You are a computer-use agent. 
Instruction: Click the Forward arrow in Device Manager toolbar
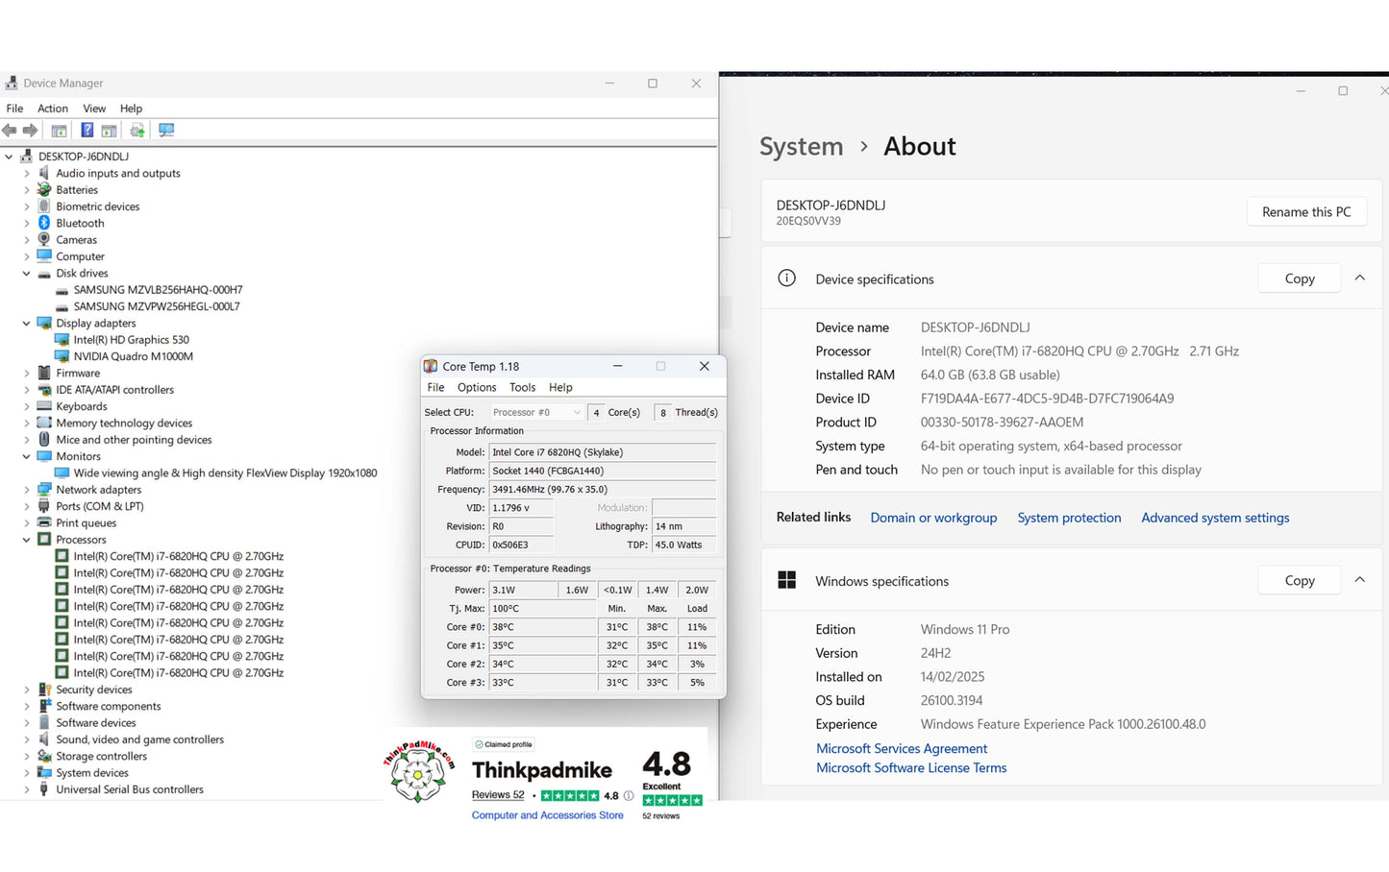[x=31, y=130]
